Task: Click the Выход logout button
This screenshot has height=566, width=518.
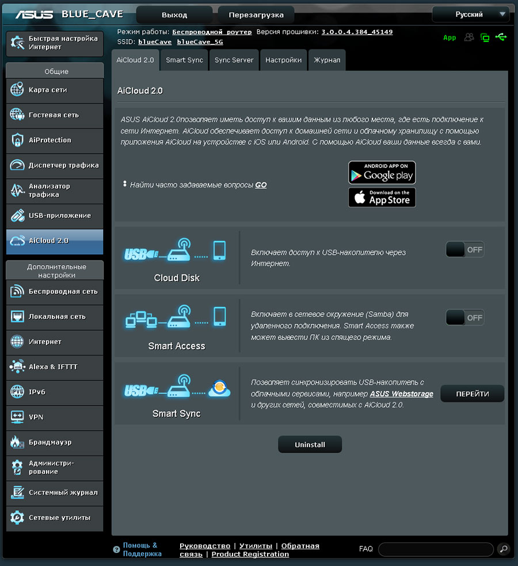Action: coord(174,15)
